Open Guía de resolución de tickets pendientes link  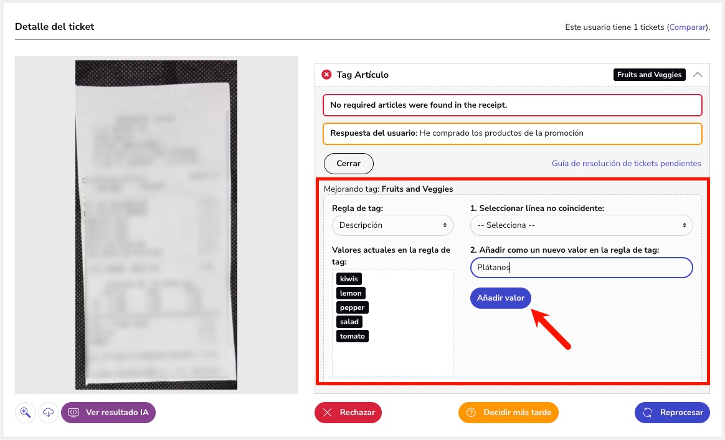tap(626, 164)
